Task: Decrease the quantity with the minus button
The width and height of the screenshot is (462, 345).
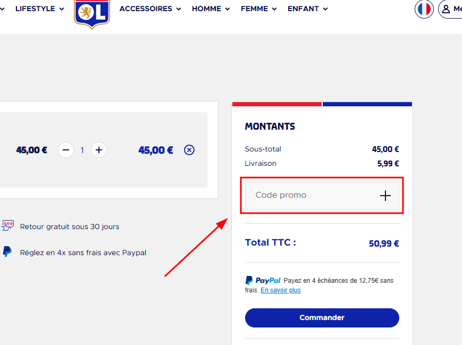Action: coord(66,150)
